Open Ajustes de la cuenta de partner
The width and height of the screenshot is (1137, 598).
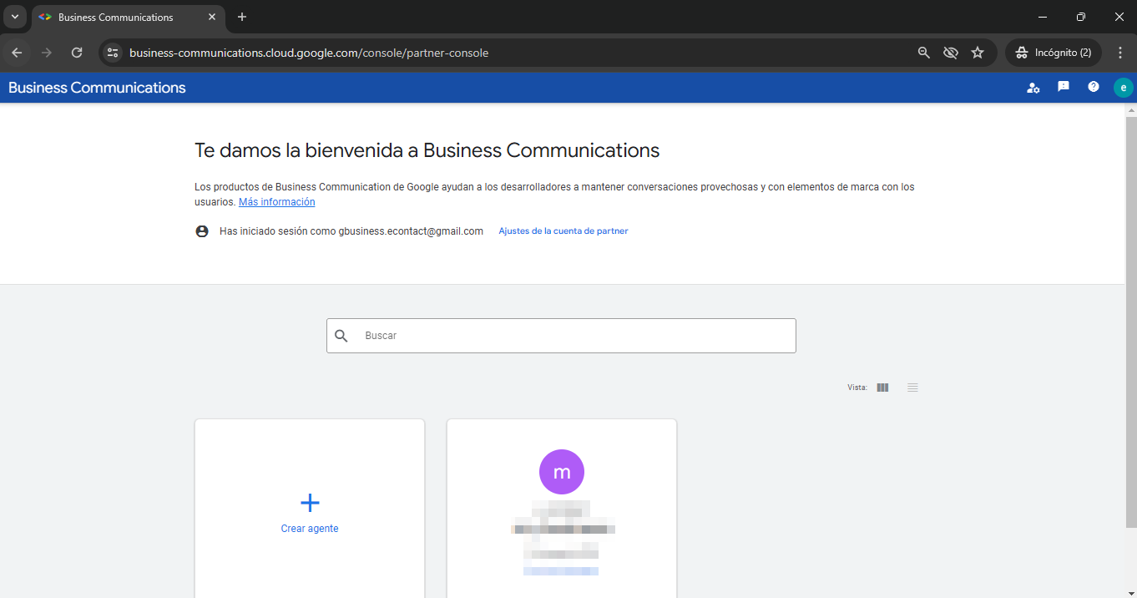coord(563,231)
